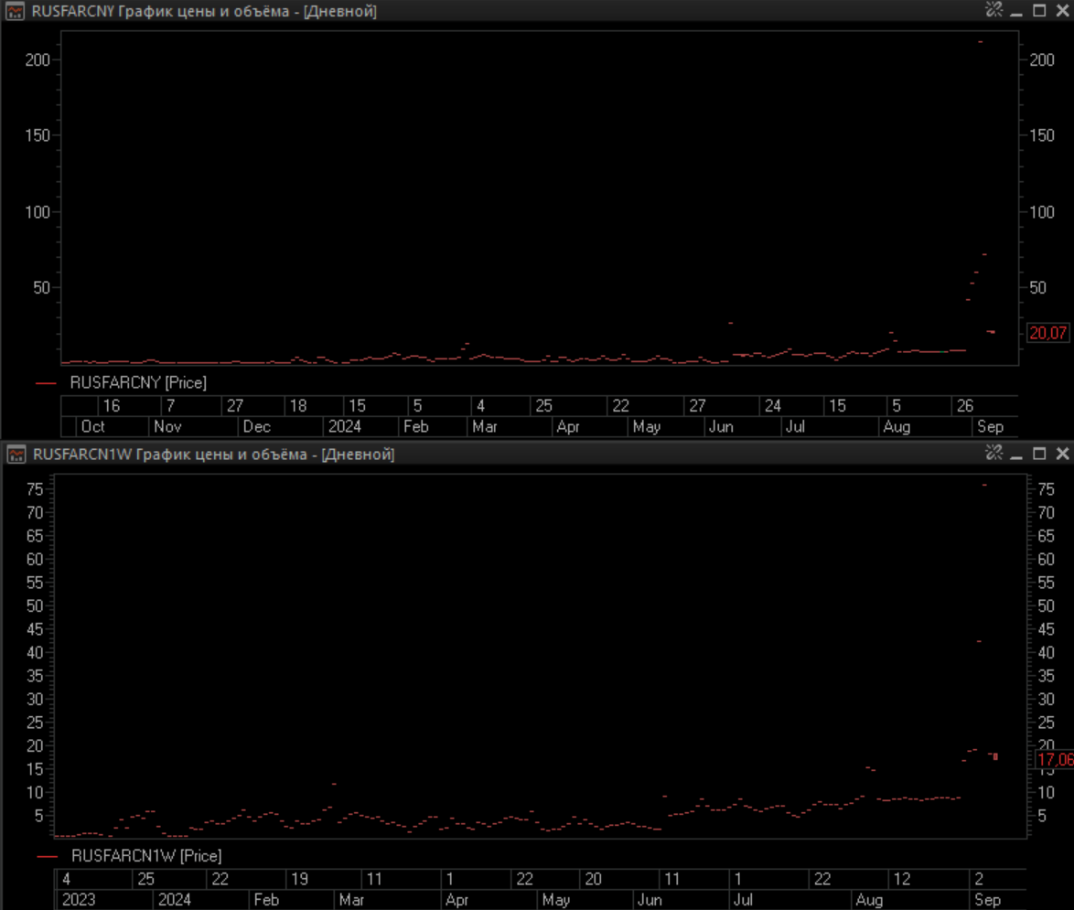Click Feb on the RUSFARCN1W time axis
The width and height of the screenshot is (1074, 910).
[266, 900]
